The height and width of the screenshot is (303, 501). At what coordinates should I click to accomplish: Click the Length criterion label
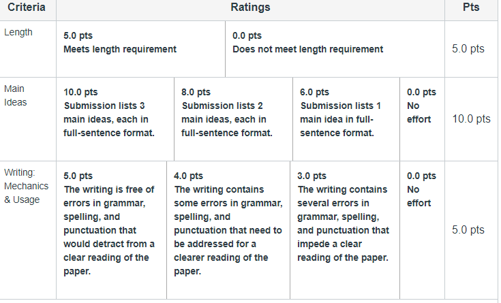click(x=18, y=32)
